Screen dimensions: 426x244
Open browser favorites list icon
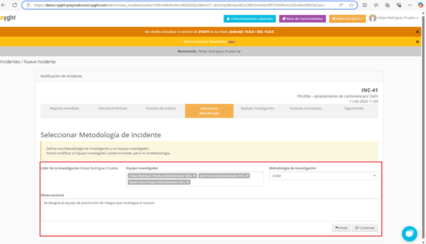(x=376, y=5)
